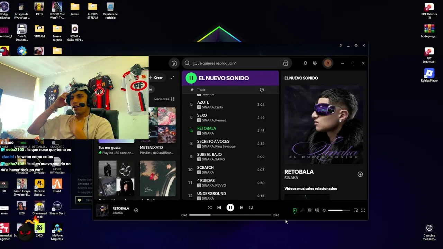
Task: Select the playing track RETOBALA in list
Action: click(x=230, y=131)
